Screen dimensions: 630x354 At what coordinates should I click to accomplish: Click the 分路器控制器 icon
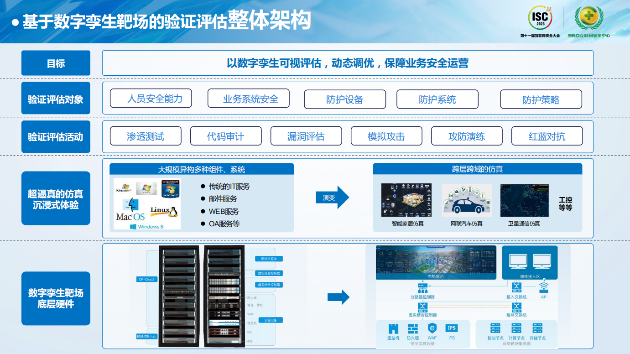(x=422, y=288)
